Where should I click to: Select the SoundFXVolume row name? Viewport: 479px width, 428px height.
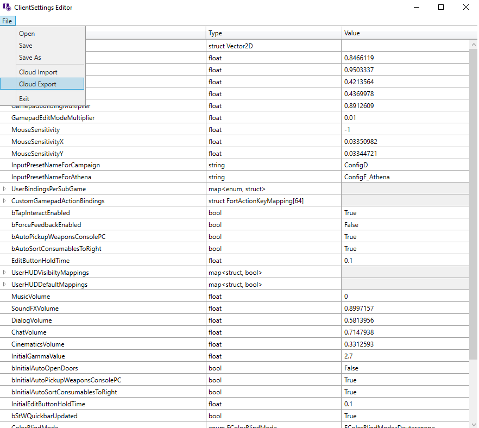(x=35, y=309)
